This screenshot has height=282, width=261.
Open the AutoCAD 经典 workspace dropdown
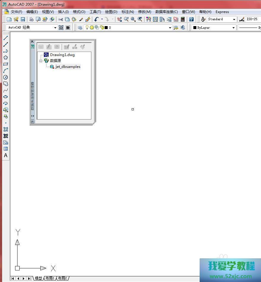click(x=55, y=28)
